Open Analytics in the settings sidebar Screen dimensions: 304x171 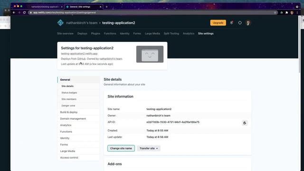point(78,125)
